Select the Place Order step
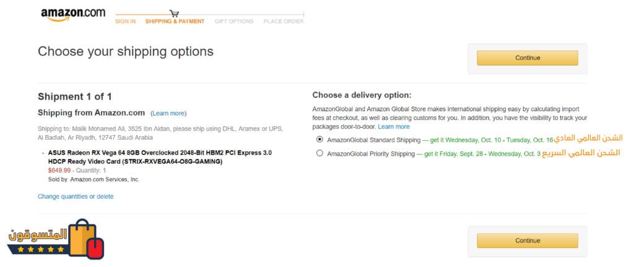This screenshot has height=267, width=634. tap(283, 22)
